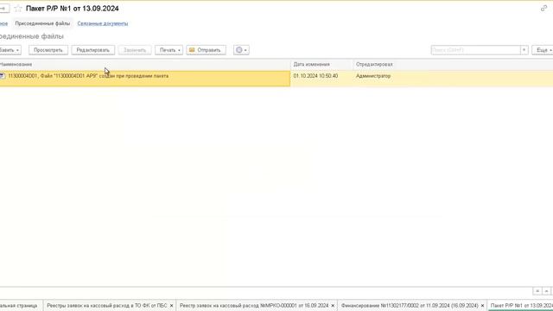Add Пакет Р/Р №1 to favorites star
Image resolution: width=553 pixels, height=311 pixels.
tap(18, 9)
